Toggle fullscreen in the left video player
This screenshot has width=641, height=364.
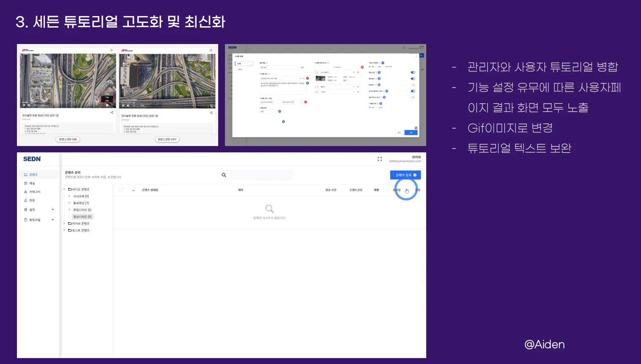(112, 105)
